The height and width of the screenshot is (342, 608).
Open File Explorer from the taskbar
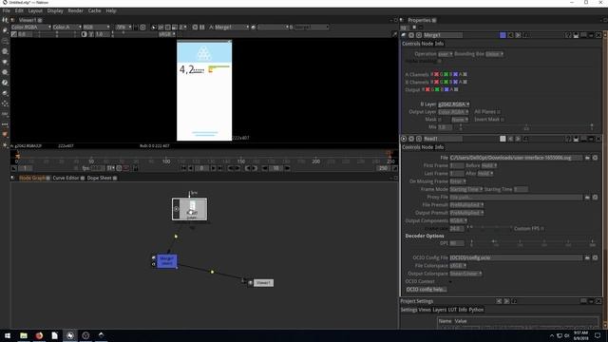click(x=24, y=335)
